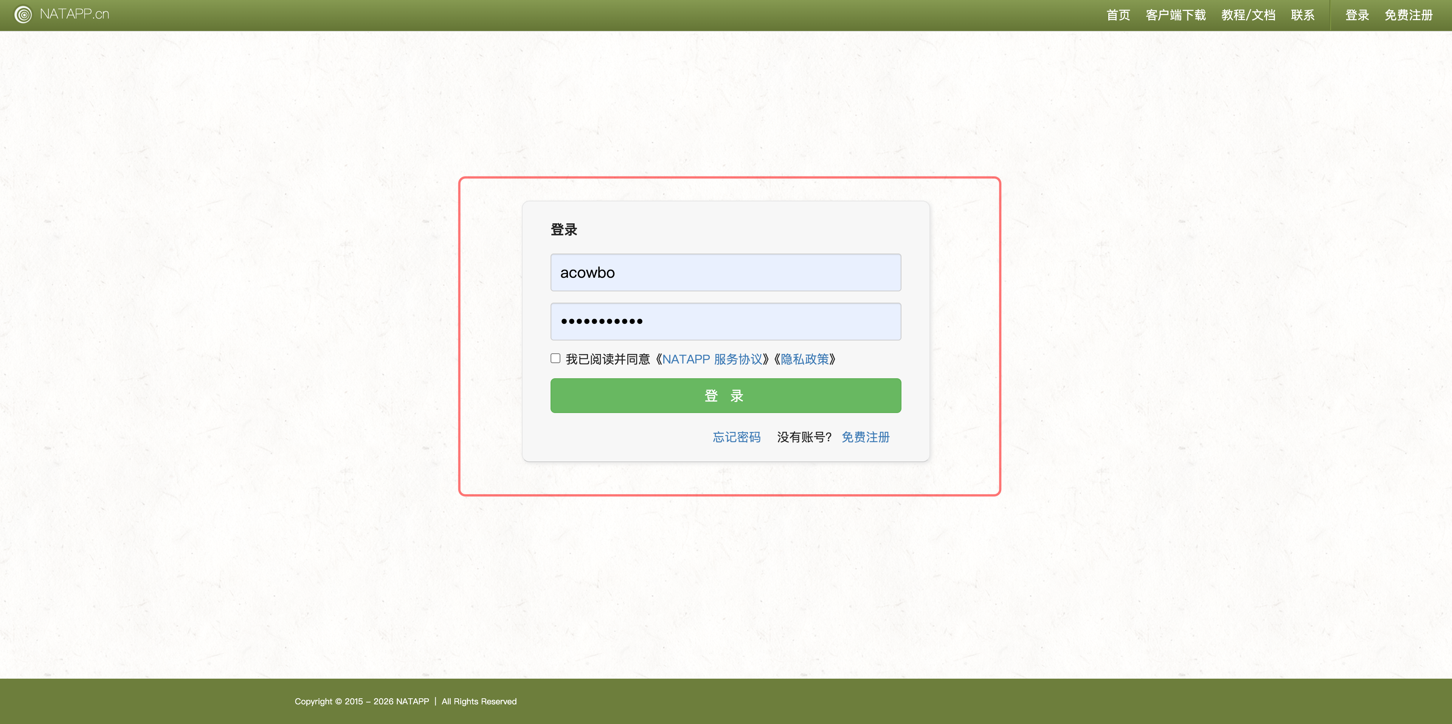This screenshot has height=724, width=1452.
Task: Focus the username field containing acowbo
Action: (x=726, y=273)
